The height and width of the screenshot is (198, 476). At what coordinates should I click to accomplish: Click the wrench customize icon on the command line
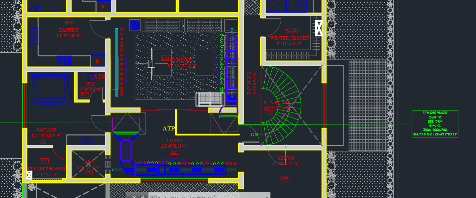click(x=142, y=196)
